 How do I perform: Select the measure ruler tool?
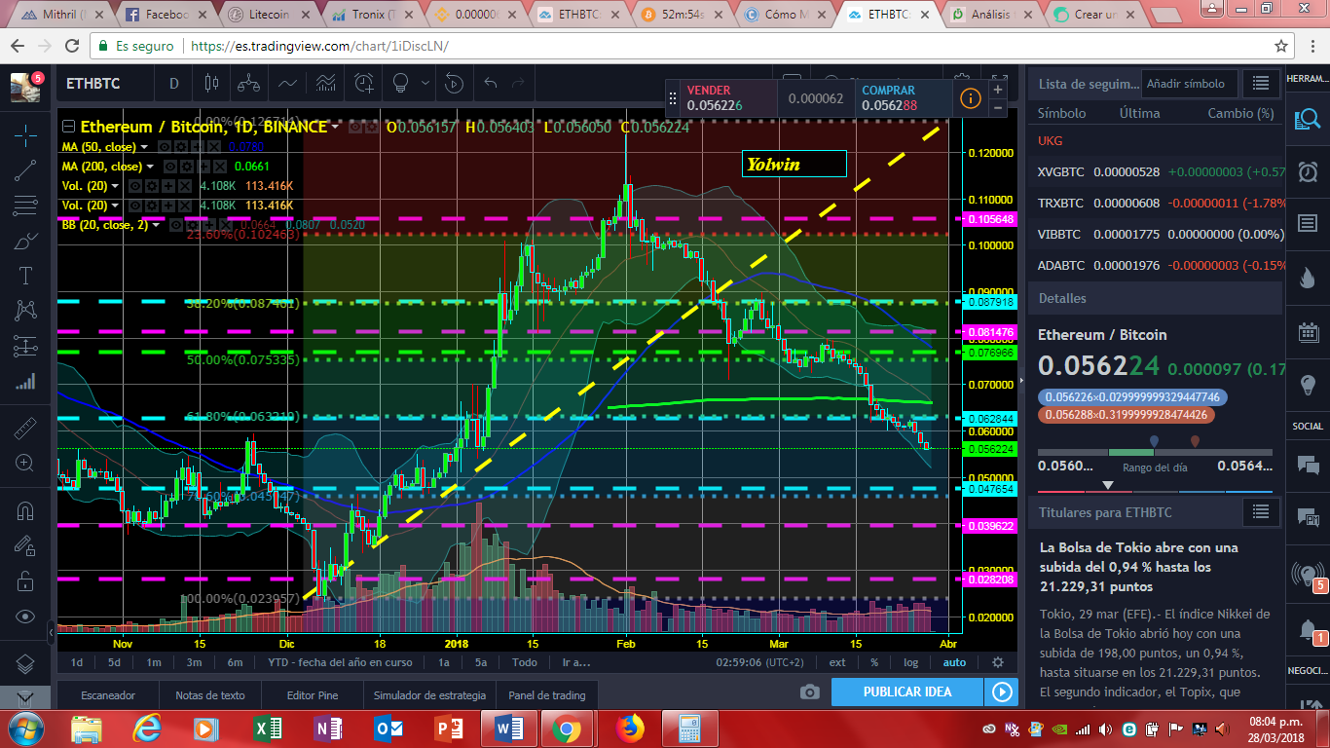coord(25,428)
